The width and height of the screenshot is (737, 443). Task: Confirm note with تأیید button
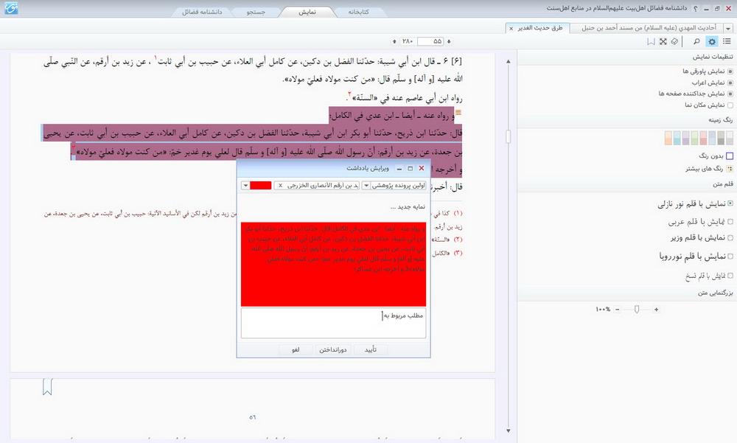pyautogui.click(x=371, y=349)
